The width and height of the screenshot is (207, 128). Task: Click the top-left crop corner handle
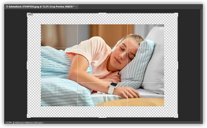pyautogui.click(x=27, y=13)
